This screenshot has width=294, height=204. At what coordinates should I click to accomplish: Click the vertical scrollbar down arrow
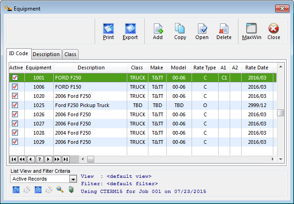281,159
